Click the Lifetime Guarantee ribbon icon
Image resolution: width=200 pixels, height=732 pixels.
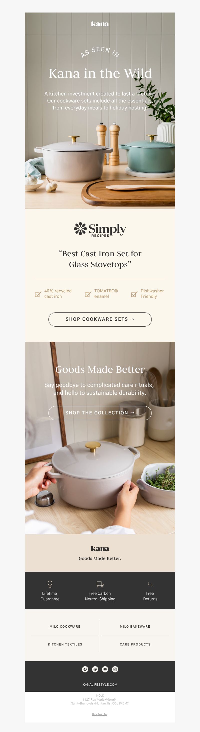click(x=50, y=584)
